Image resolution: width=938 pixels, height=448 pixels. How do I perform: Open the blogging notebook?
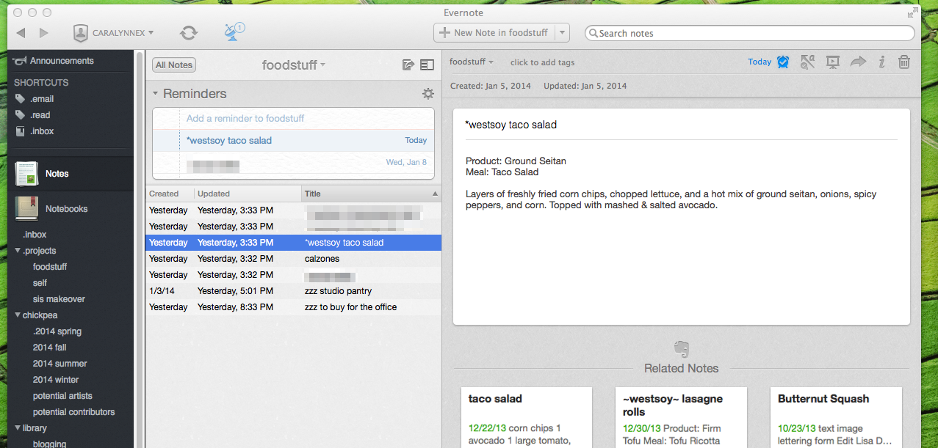coord(50,443)
